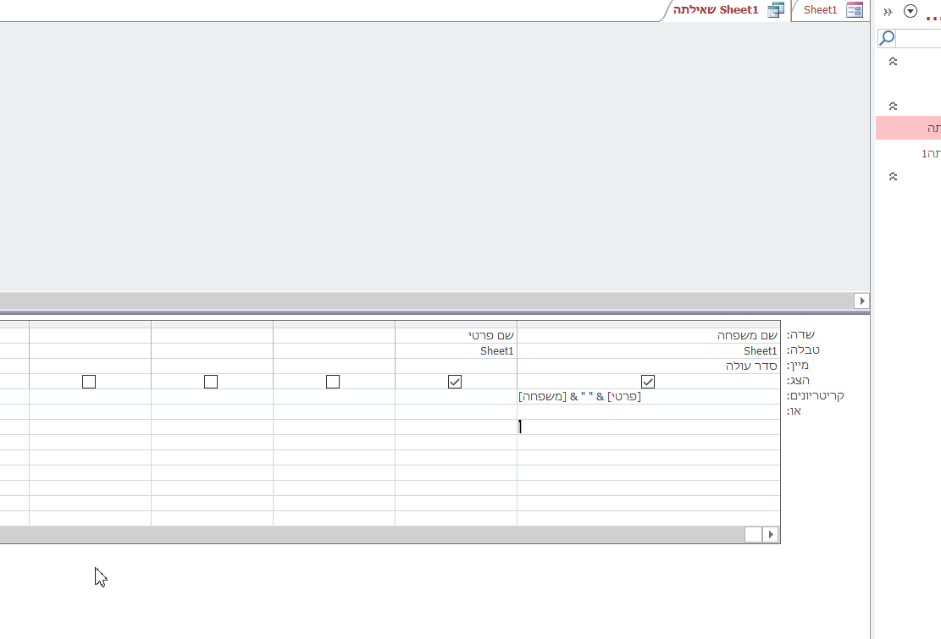Click the criteria cell under שם פרטי

pos(456,396)
